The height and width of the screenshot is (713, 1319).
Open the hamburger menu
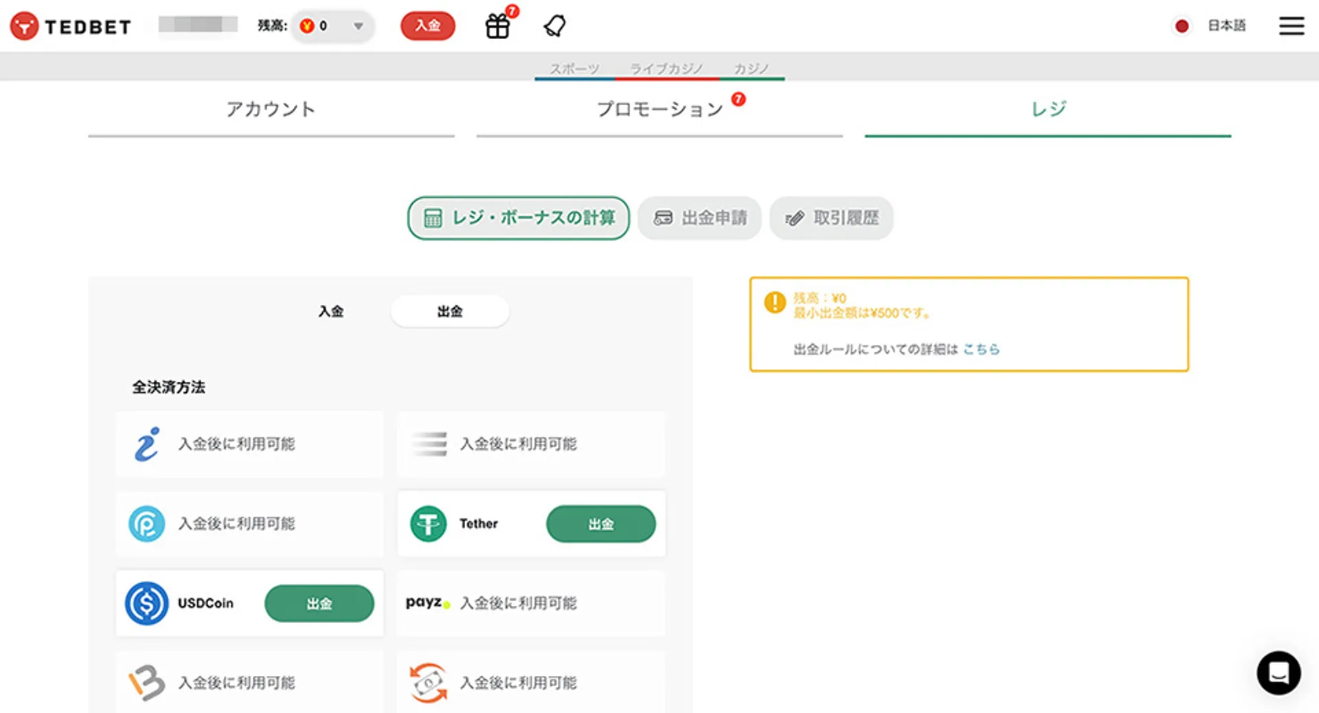point(1292,26)
